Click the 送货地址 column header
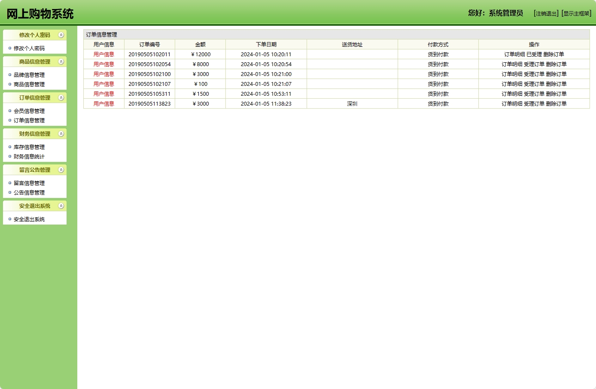This screenshot has width=596, height=389. [x=352, y=45]
